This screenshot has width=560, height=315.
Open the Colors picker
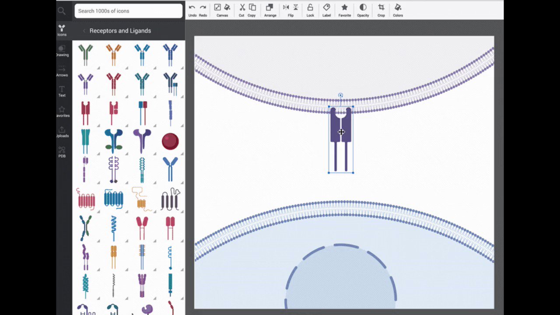point(398,10)
